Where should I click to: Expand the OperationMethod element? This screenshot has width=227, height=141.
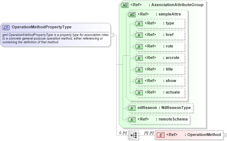tap(225, 135)
